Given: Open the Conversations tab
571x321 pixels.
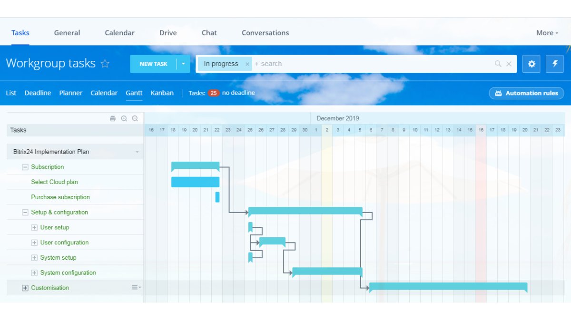Looking at the screenshot, I should click(265, 33).
